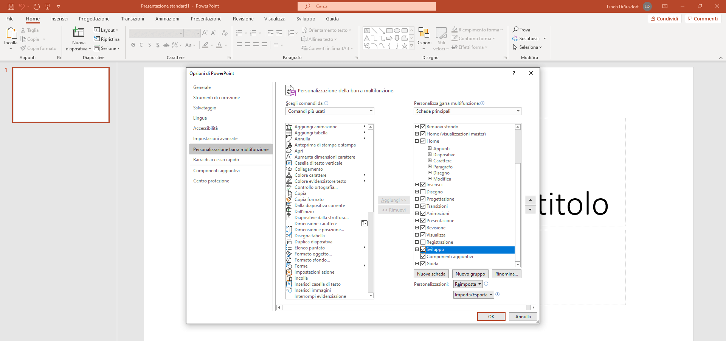
Task: Click the ribbon display options icon
Action: [x=665, y=6]
